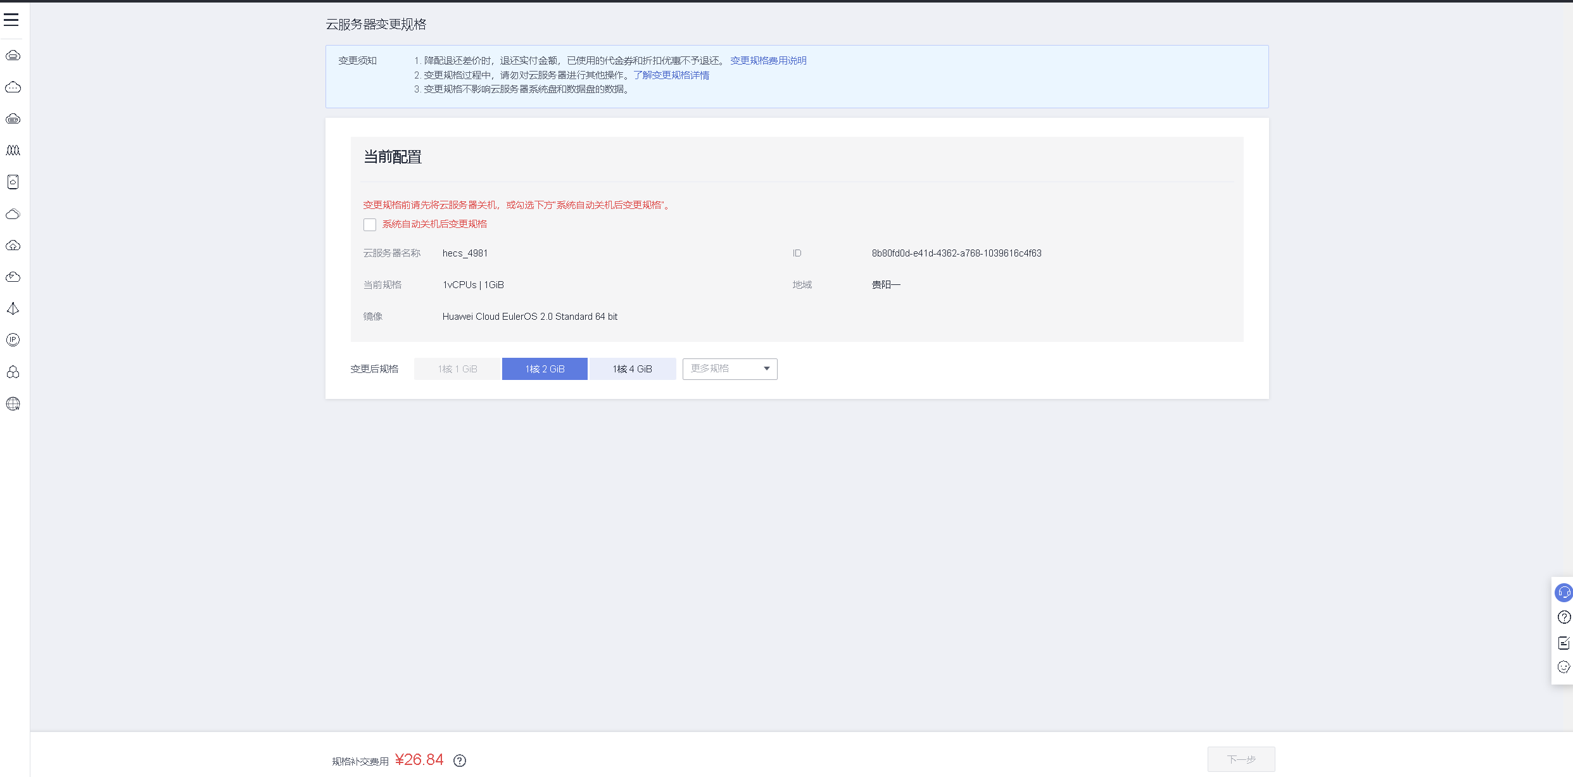Open the hamburger navigation menu
Screen dimensions: 1573x777
click(x=11, y=20)
